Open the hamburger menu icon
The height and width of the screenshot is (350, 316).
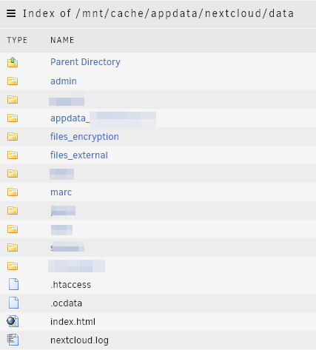tap(11, 13)
